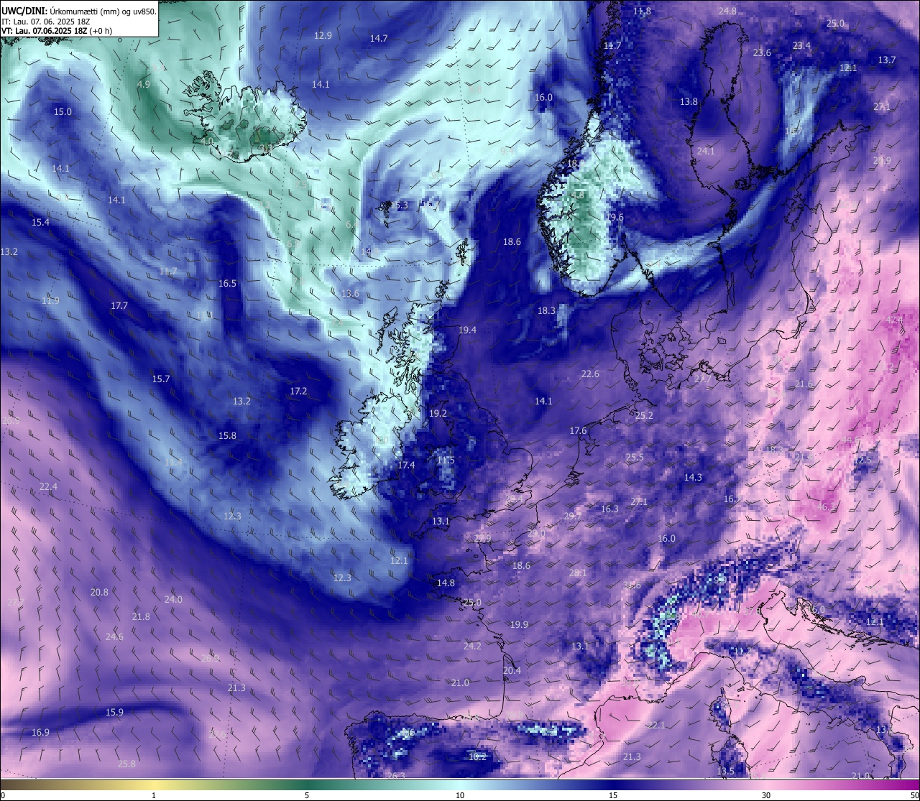The height and width of the screenshot is (801, 920).
Task: Click the 19.6 value label
Action: pyautogui.click(x=615, y=218)
